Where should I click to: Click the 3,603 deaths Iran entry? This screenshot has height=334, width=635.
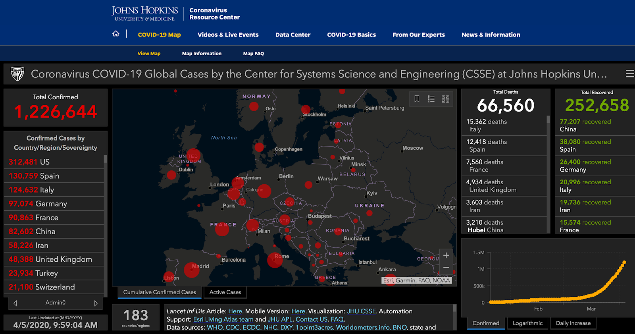pos(504,207)
